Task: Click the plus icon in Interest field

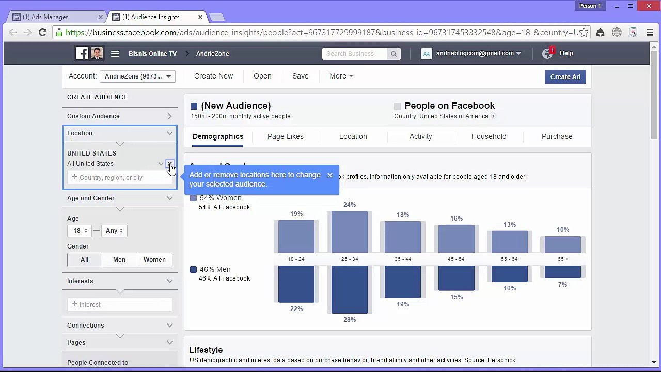Action: tap(74, 304)
